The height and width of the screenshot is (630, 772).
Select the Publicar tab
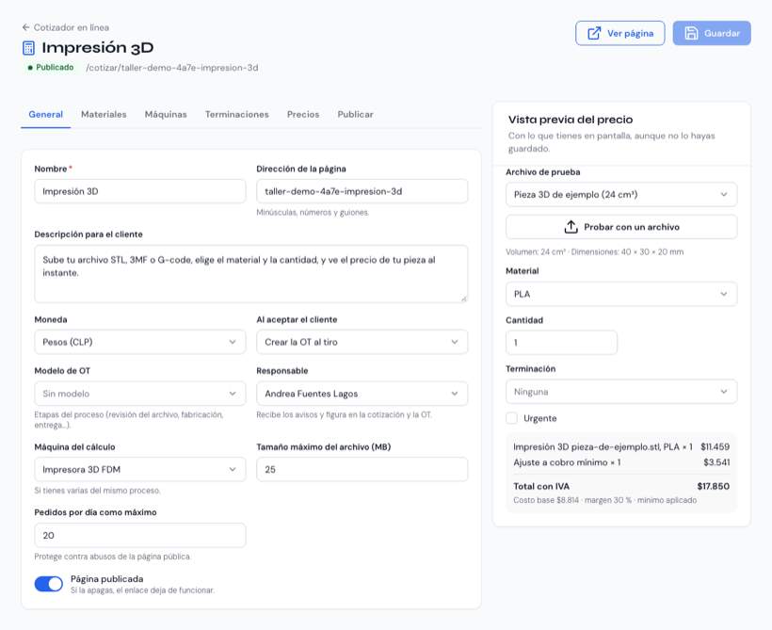click(x=356, y=114)
